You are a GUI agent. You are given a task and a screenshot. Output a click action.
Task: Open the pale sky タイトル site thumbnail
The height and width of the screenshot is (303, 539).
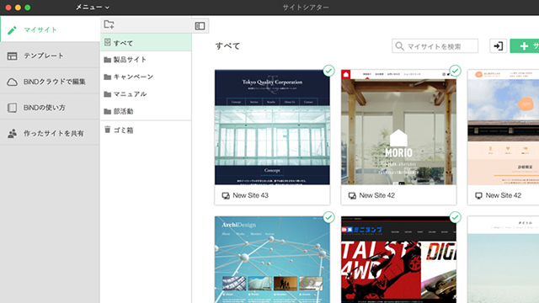pos(504,260)
